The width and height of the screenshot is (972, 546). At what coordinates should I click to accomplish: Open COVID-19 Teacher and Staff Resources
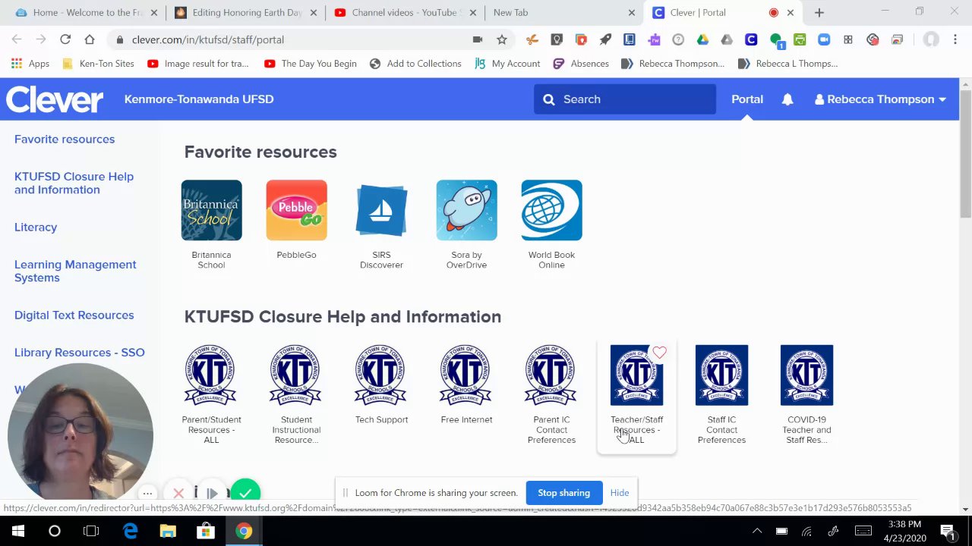(x=806, y=375)
